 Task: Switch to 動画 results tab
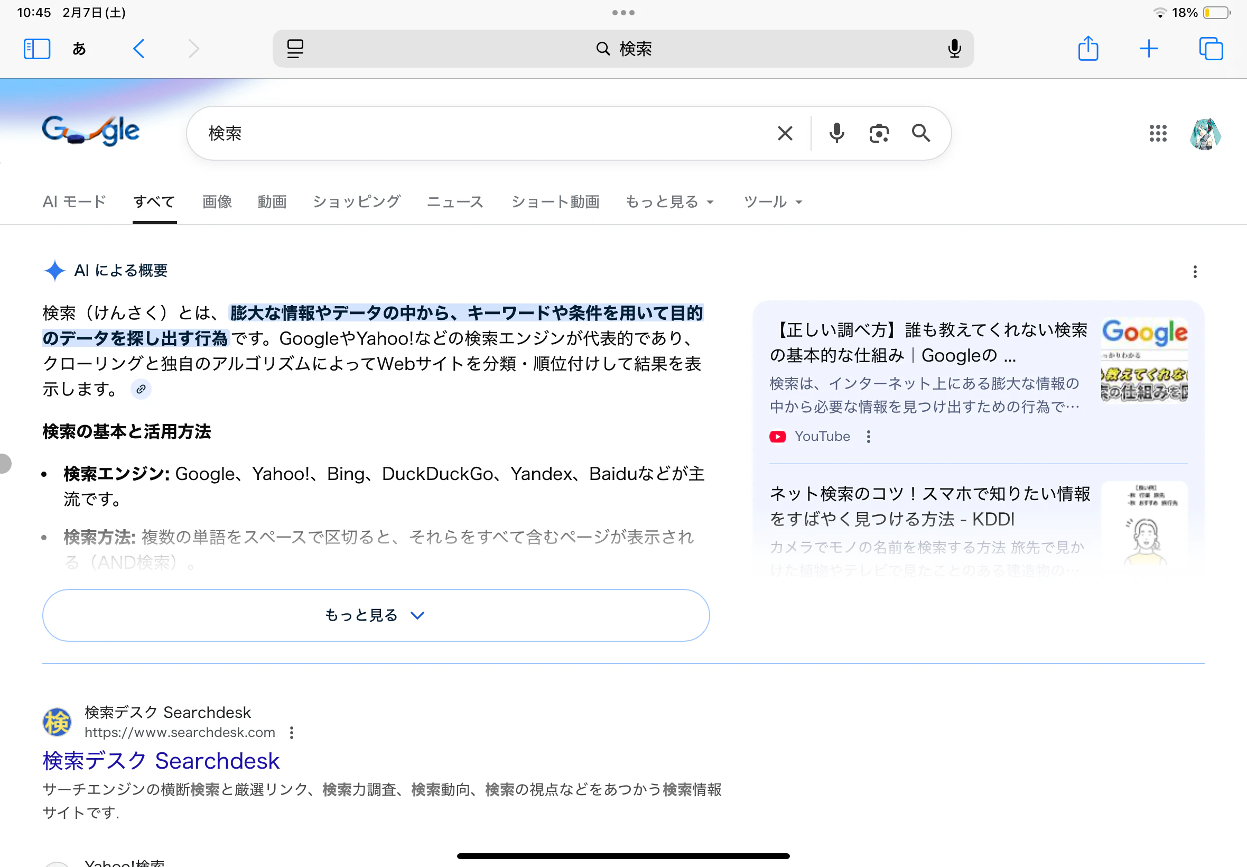pyautogui.click(x=272, y=202)
